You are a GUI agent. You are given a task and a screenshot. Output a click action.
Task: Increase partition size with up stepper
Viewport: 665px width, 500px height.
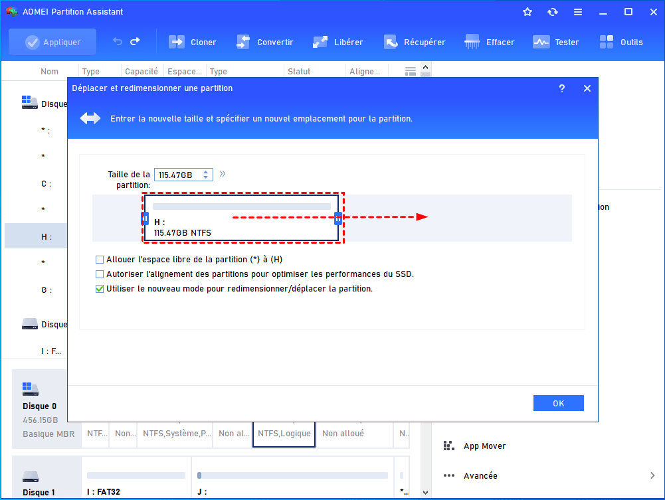coord(206,171)
